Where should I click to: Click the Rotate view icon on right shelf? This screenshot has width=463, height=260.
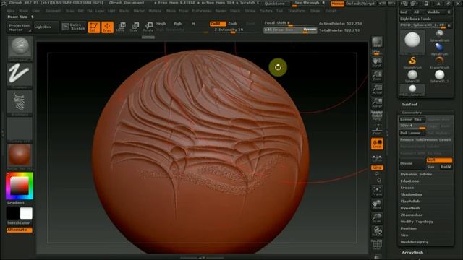tap(377, 232)
